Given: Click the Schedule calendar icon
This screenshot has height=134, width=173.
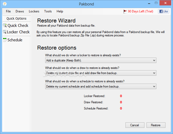Looking at the screenshot, I should point(5,40).
